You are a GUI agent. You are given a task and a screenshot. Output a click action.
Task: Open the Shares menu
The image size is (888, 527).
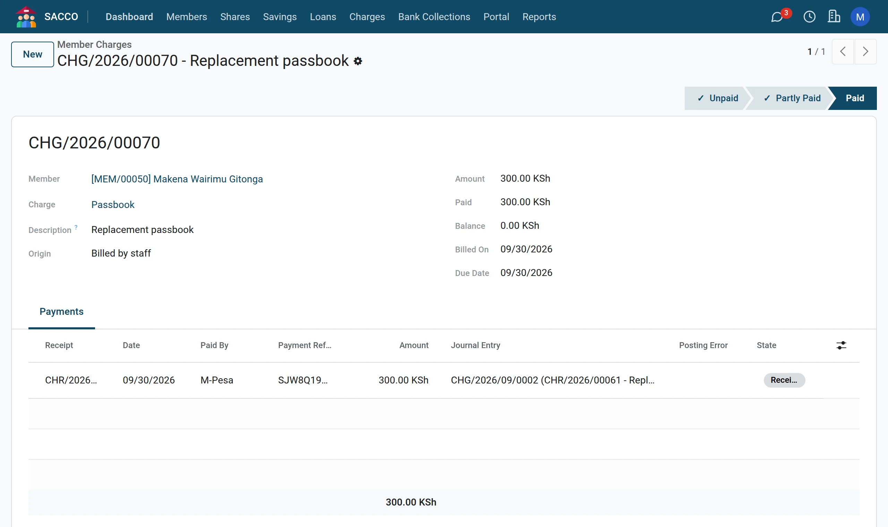pos(235,17)
